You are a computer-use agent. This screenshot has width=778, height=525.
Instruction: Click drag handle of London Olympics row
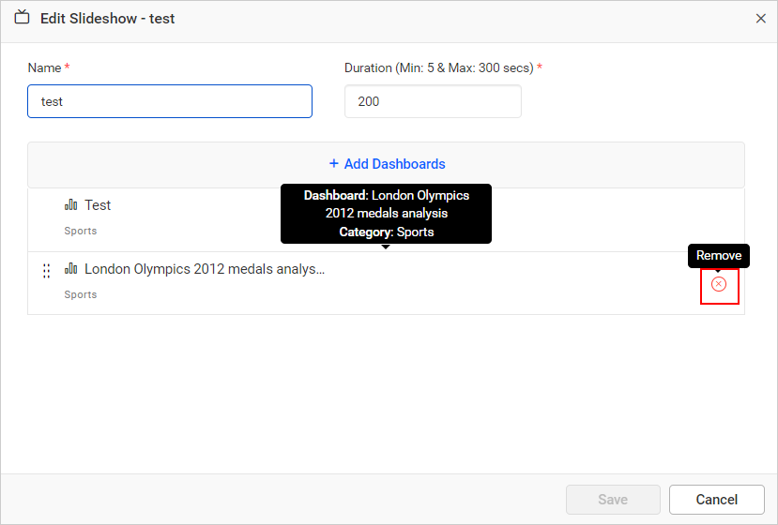[x=46, y=272]
